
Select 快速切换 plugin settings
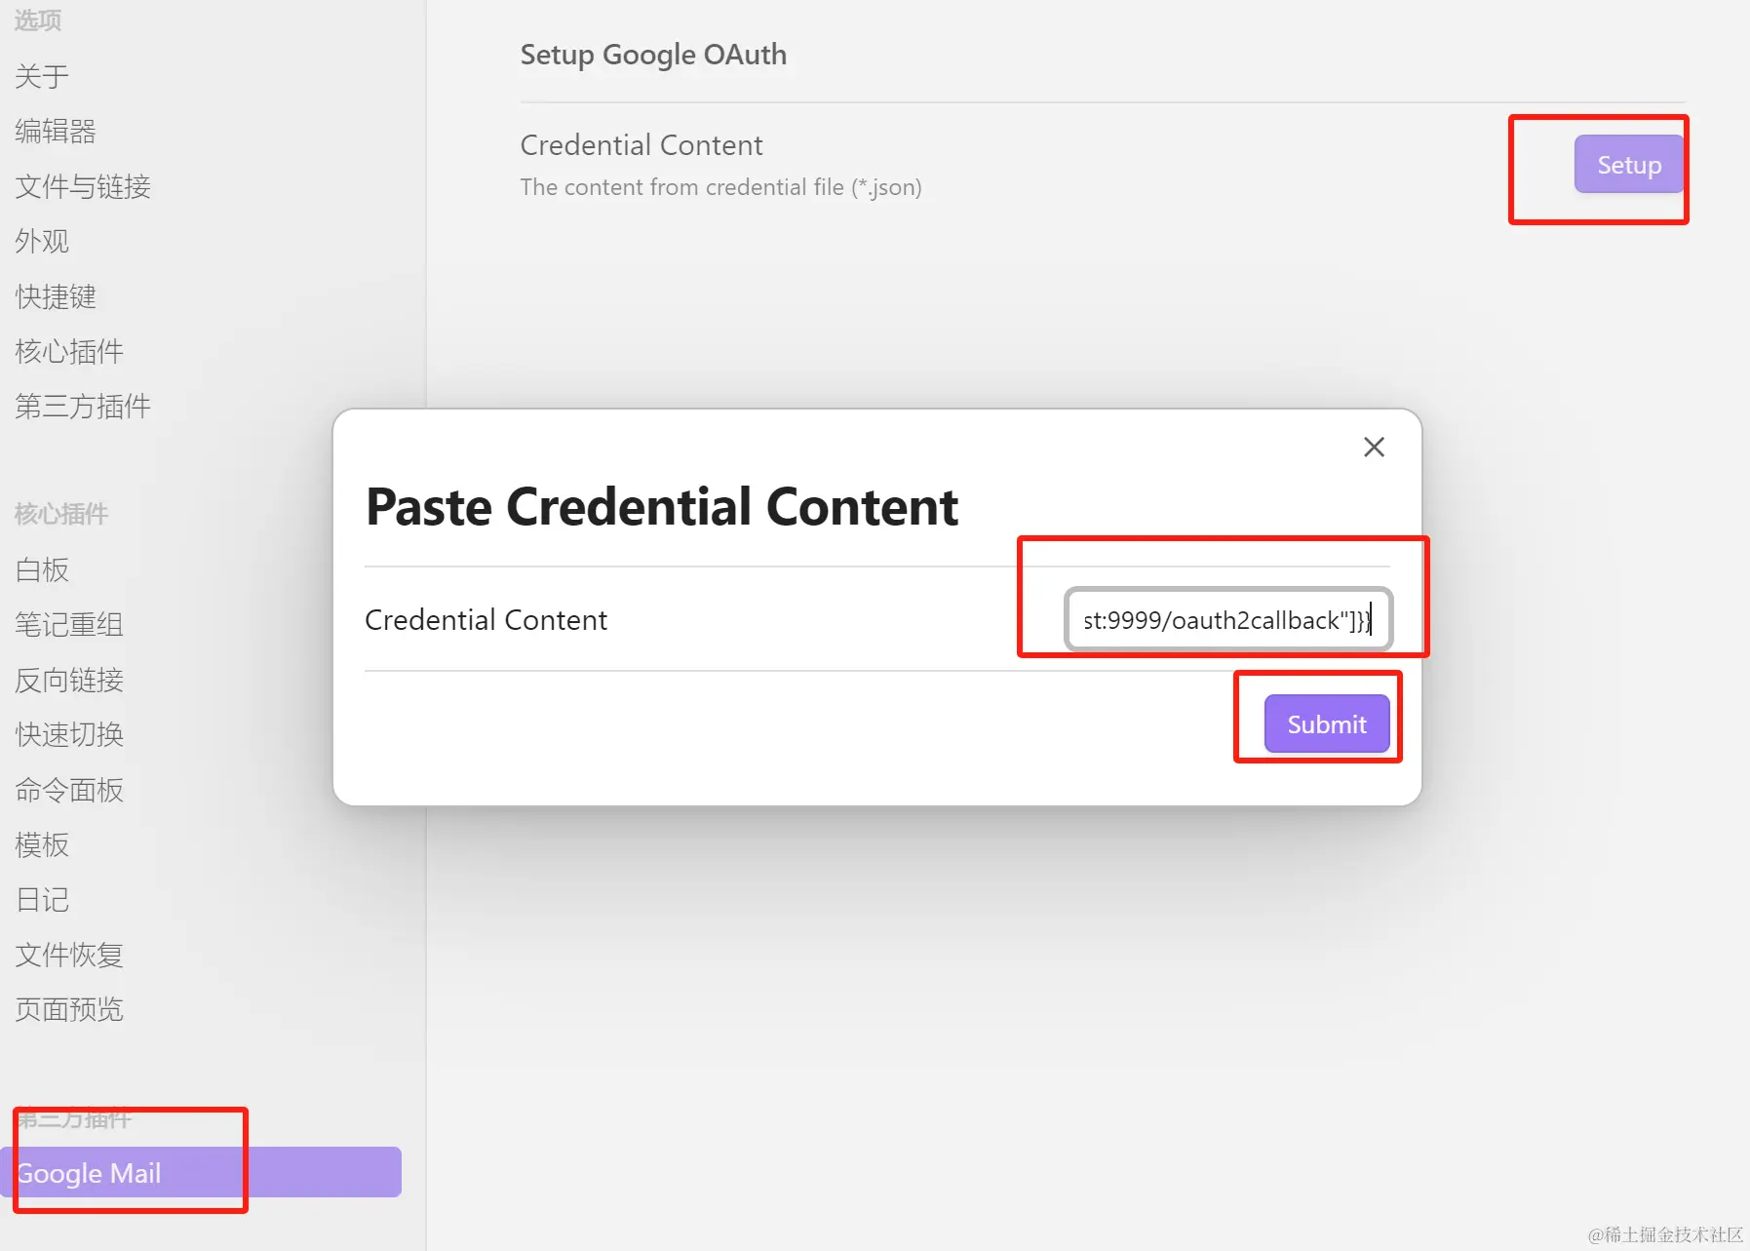[x=69, y=734]
